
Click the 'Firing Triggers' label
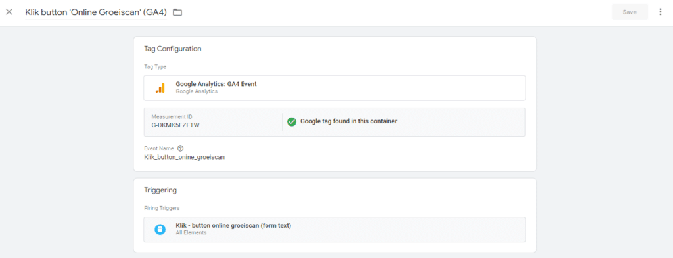pyautogui.click(x=162, y=208)
